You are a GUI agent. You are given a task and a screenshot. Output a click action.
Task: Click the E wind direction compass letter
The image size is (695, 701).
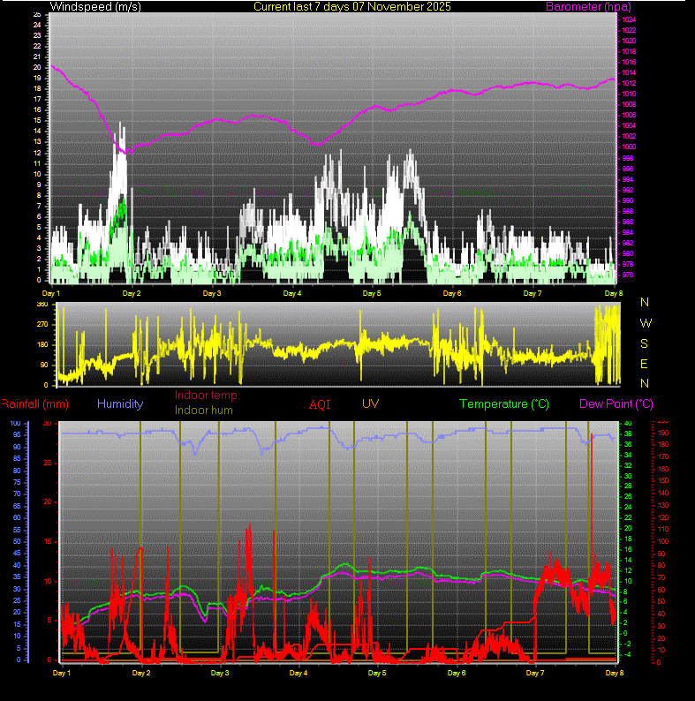645,363
